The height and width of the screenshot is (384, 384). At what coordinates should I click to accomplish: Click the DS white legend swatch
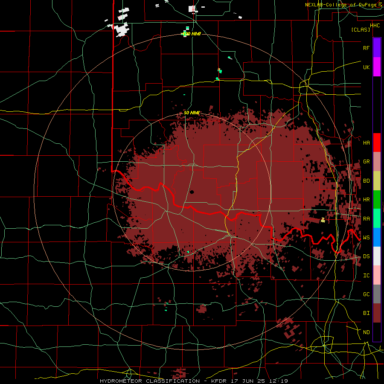pyautogui.click(x=377, y=256)
